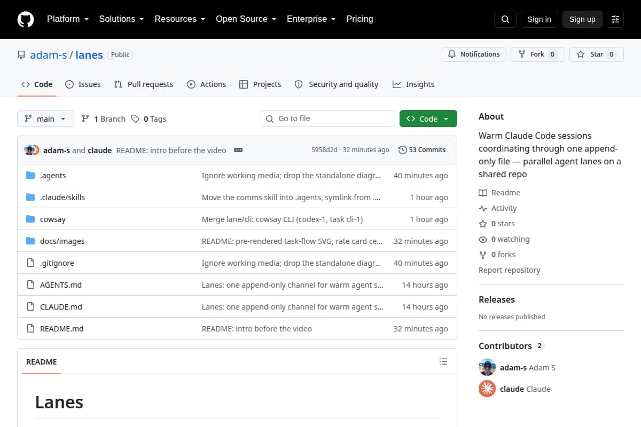Star the repository
Viewport: 641px width, 427px height.
tap(597, 54)
